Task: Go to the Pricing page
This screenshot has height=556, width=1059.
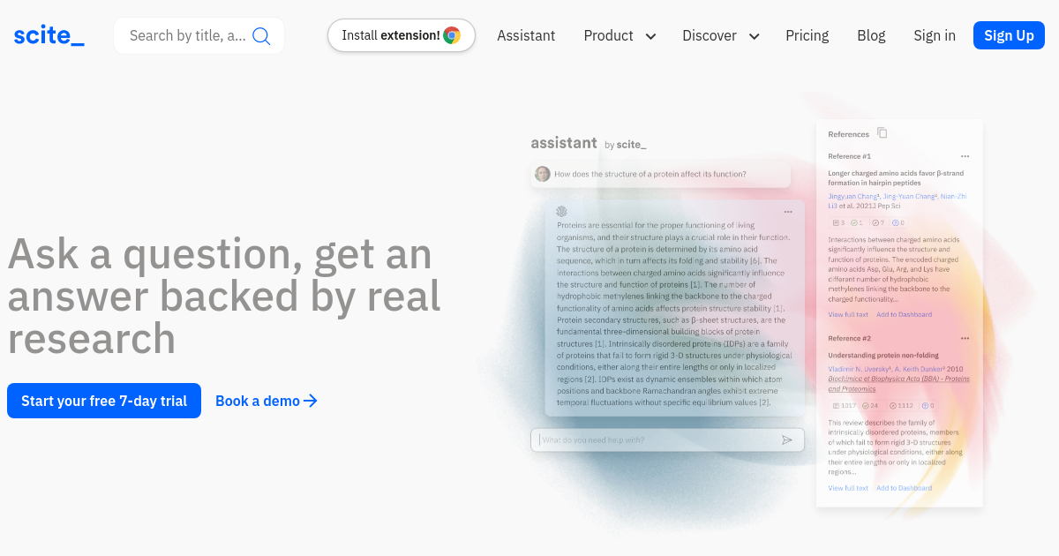Action: point(807,35)
